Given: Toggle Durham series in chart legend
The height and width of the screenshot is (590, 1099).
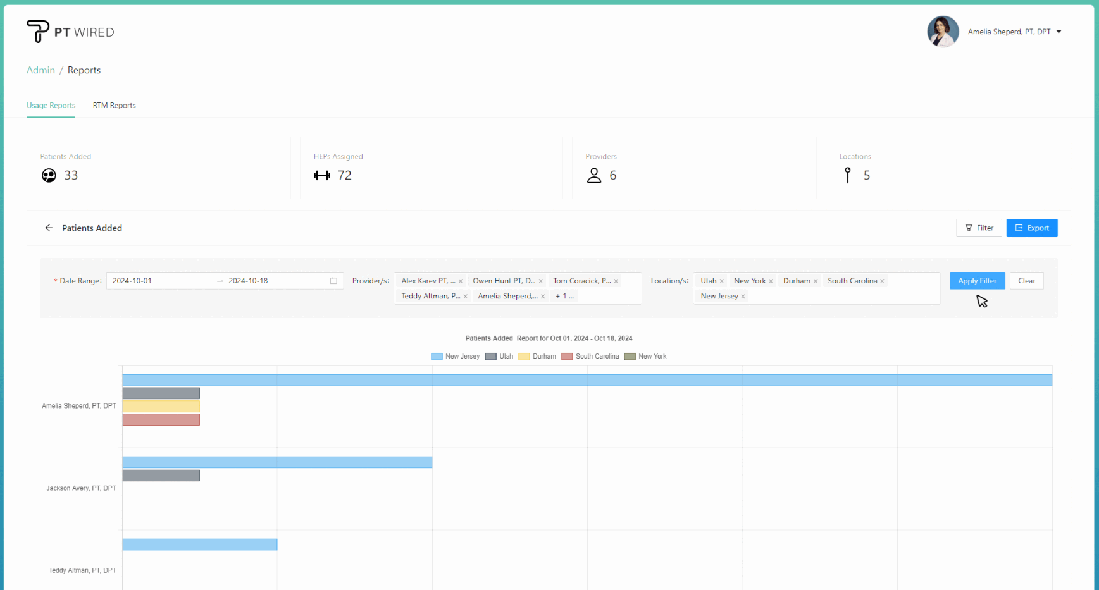Looking at the screenshot, I should tap(537, 357).
